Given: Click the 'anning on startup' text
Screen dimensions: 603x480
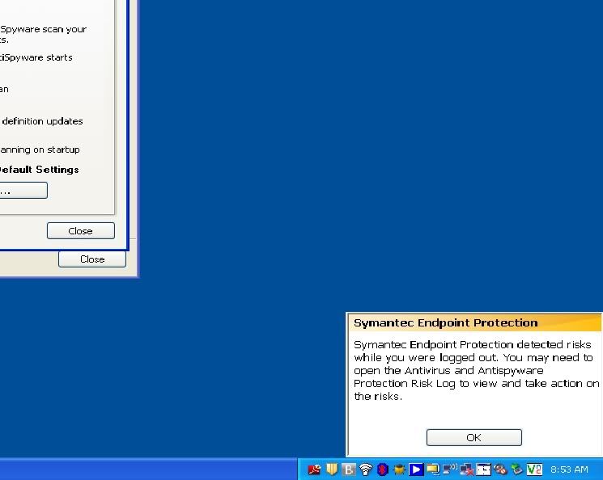Looking at the screenshot, I should [x=40, y=149].
